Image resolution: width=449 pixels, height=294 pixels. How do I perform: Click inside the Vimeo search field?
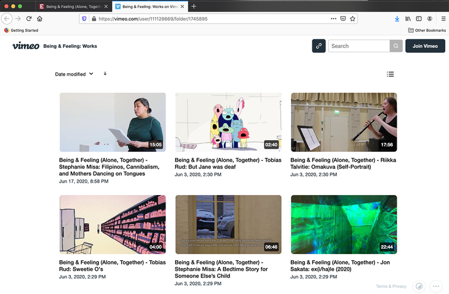pyautogui.click(x=359, y=46)
